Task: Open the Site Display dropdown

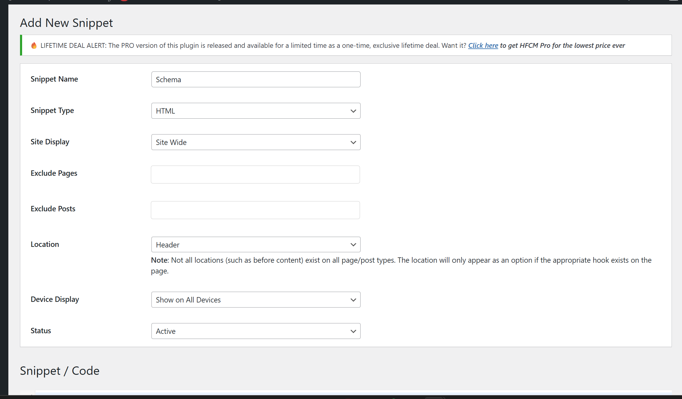Action: pos(255,142)
